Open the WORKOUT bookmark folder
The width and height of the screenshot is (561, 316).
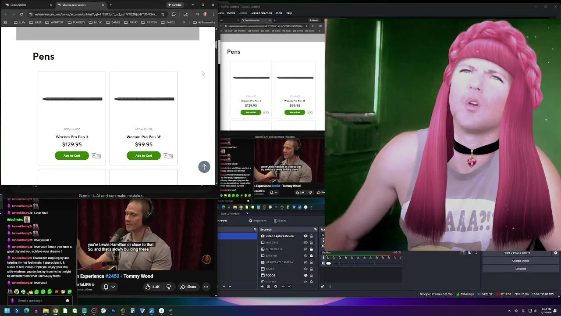pyautogui.click(x=54, y=22)
